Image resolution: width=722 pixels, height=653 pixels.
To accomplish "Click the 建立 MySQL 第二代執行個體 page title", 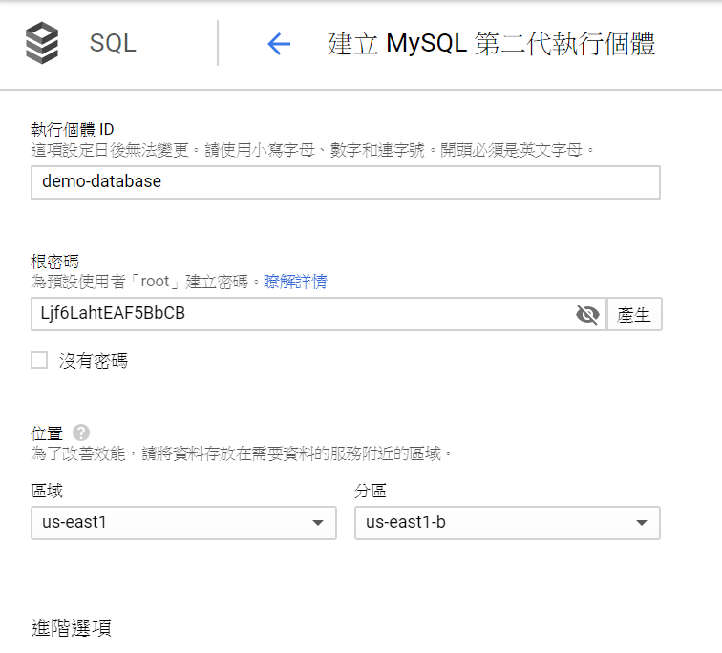I will click(491, 44).
